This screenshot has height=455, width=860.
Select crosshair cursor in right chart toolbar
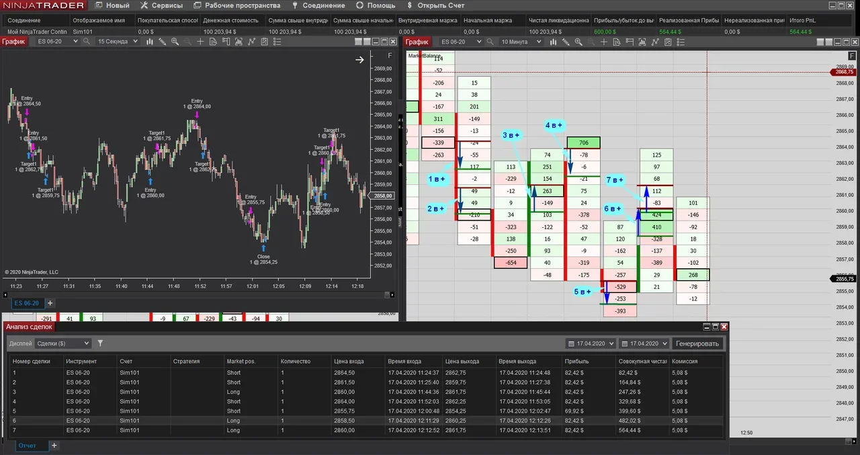click(x=604, y=42)
